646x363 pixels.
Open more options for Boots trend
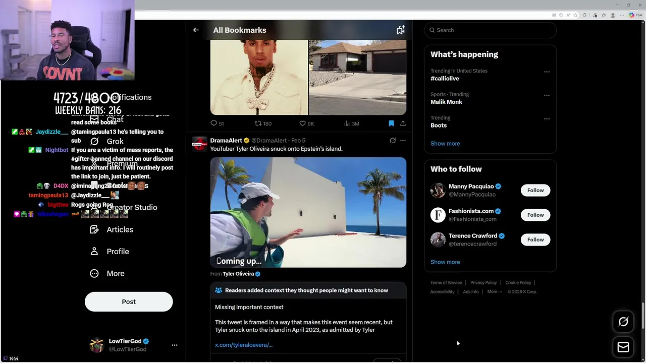point(547,118)
